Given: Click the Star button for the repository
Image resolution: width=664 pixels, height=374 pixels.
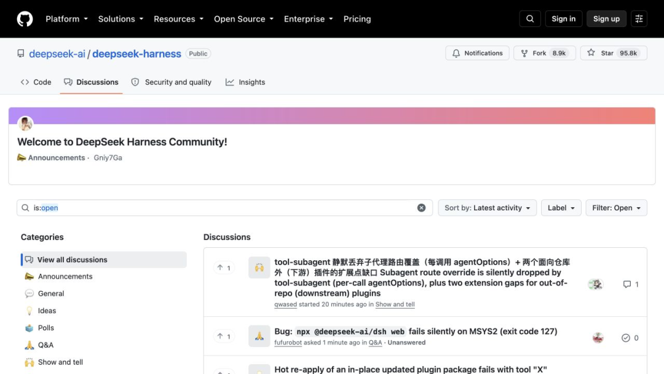Looking at the screenshot, I should click(x=614, y=53).
